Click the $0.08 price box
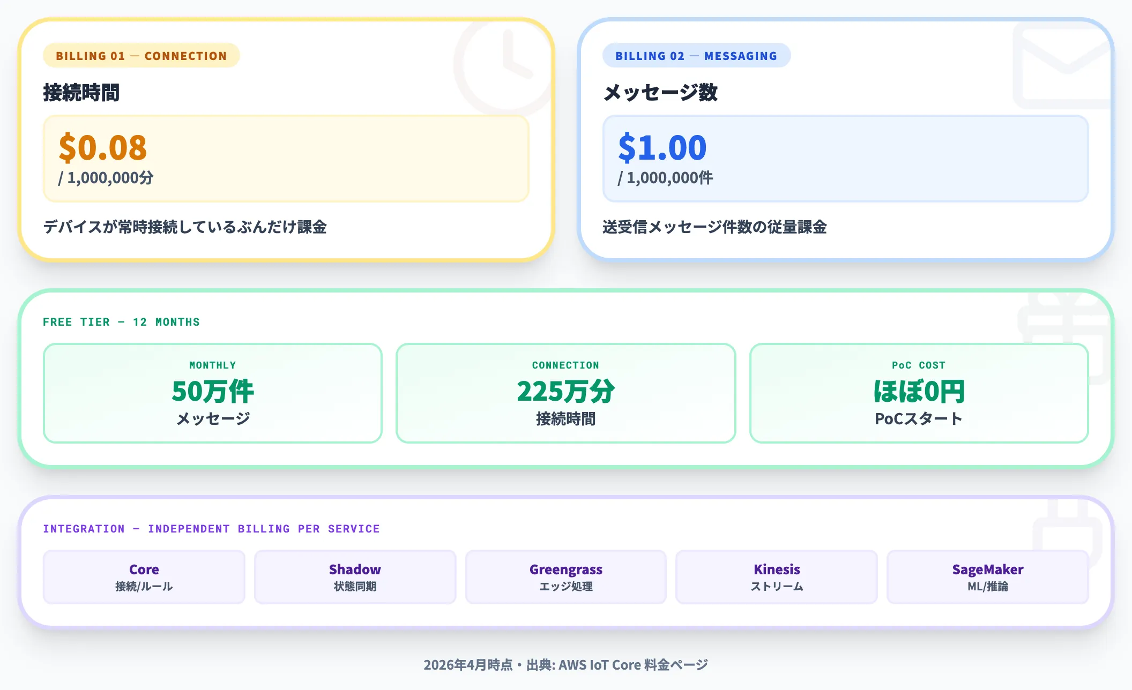Image resolution: width=1132 pixels, height=690 pixels. (286, 159)
